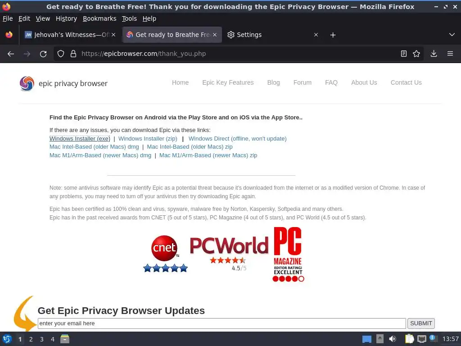Open the Help menu
The image size is (461, 346).
coord(149,18)
